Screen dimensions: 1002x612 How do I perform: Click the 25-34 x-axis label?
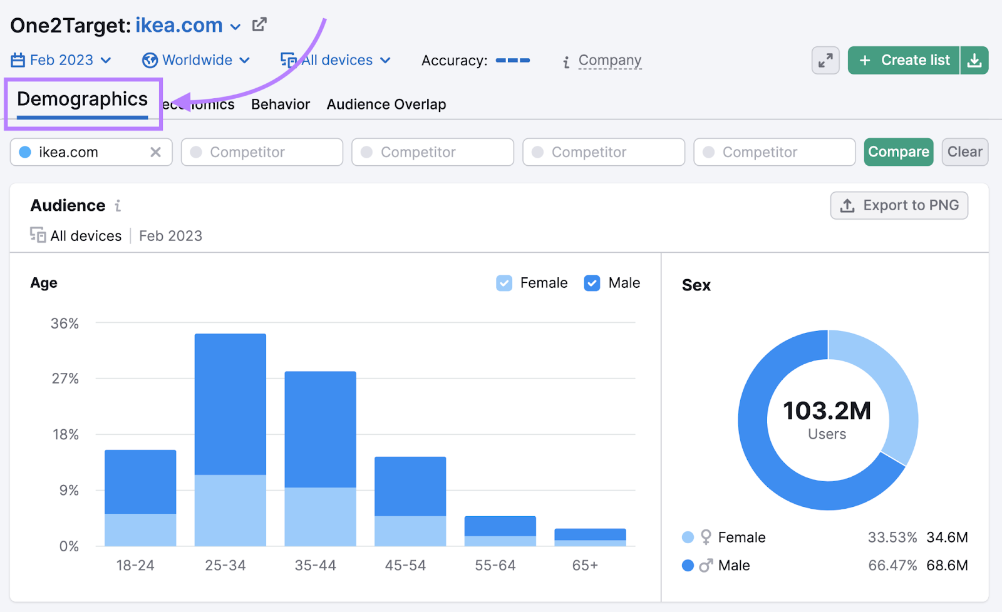coord(225,566)
